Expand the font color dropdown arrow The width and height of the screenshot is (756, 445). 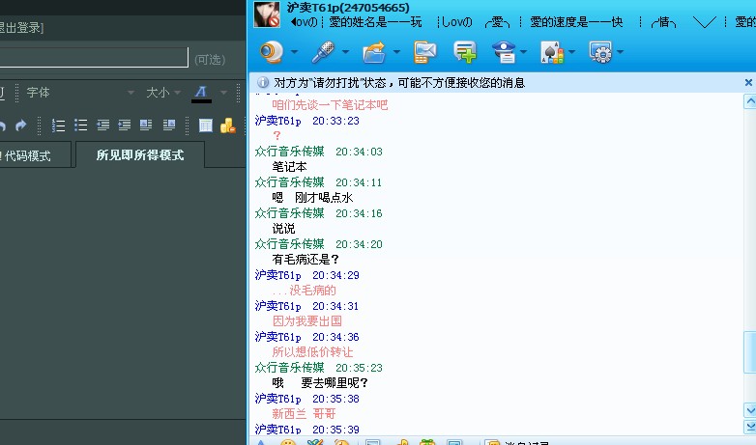click(x=223, y=93)
